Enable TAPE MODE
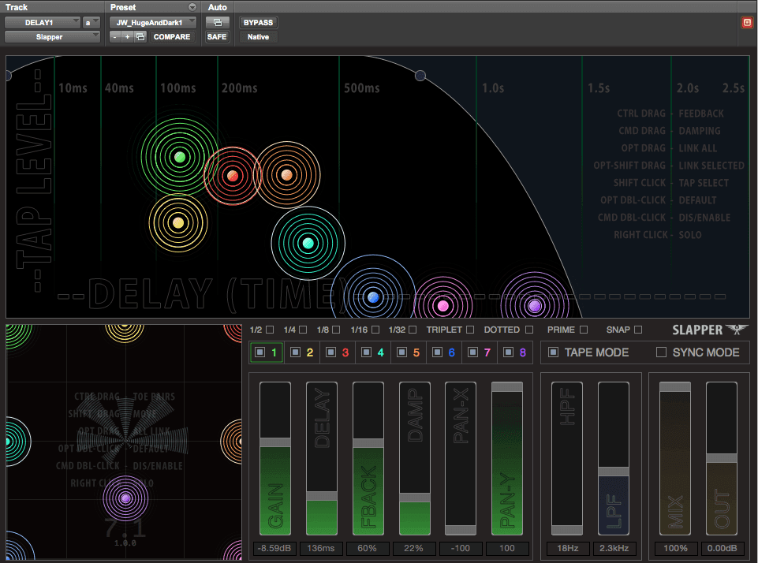758x563 pixels. 554,352
